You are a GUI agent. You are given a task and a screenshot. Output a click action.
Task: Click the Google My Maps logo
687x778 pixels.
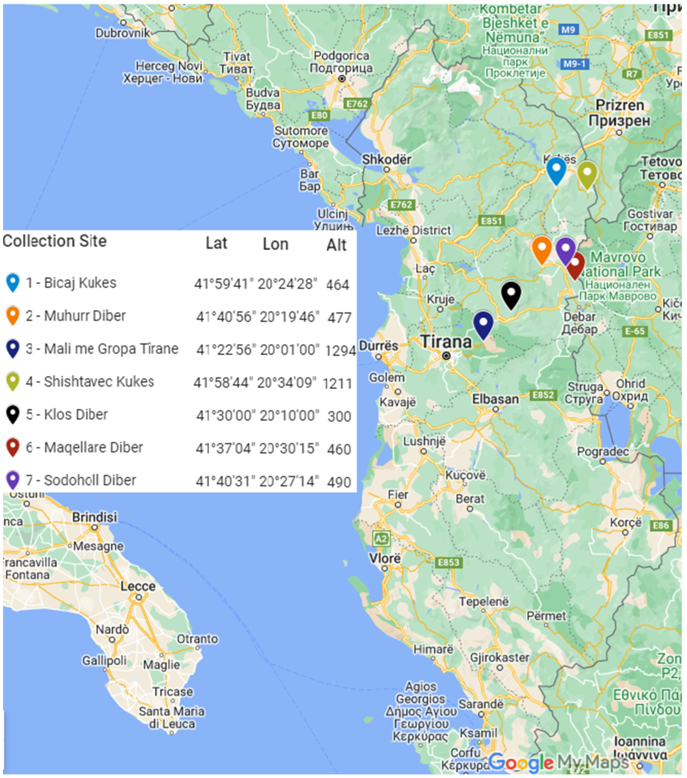coord(557,762)
